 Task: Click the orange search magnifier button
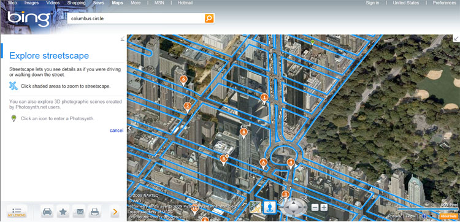tap(209, 18)
